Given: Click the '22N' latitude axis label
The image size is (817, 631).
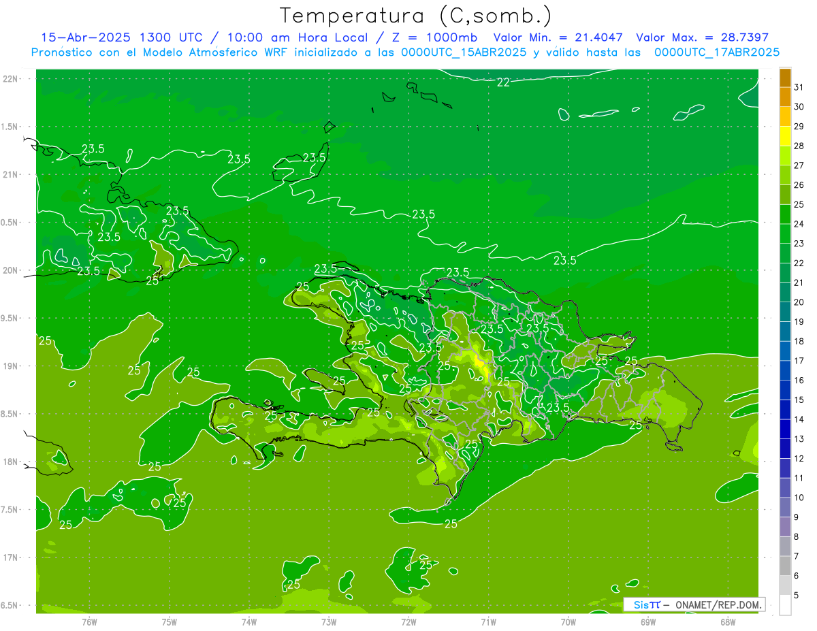Looking at the screenshot, I should point(10,79).
